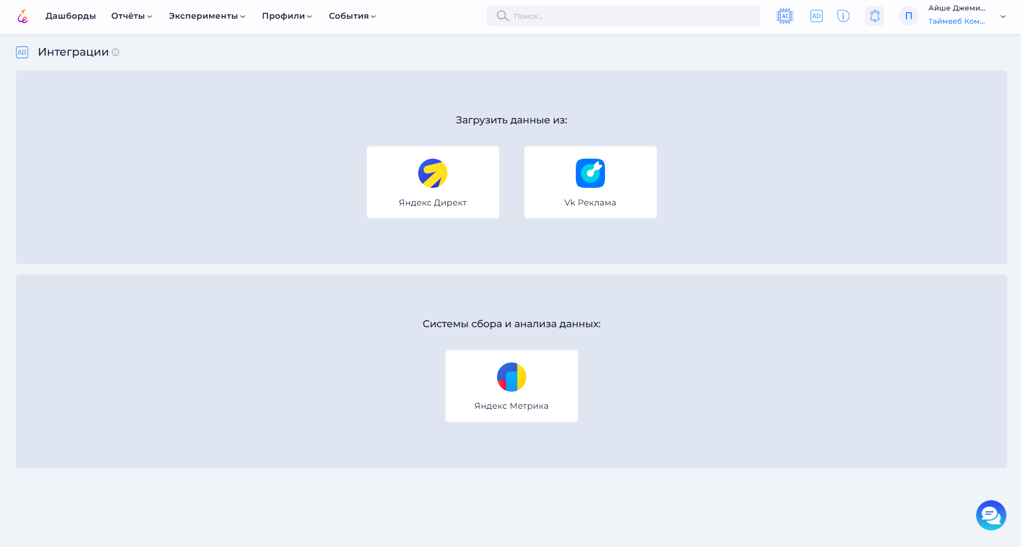The height and width of the screenshot is (547, 1021).
Task: Open the События menu
Action: [x=352, y=16]
